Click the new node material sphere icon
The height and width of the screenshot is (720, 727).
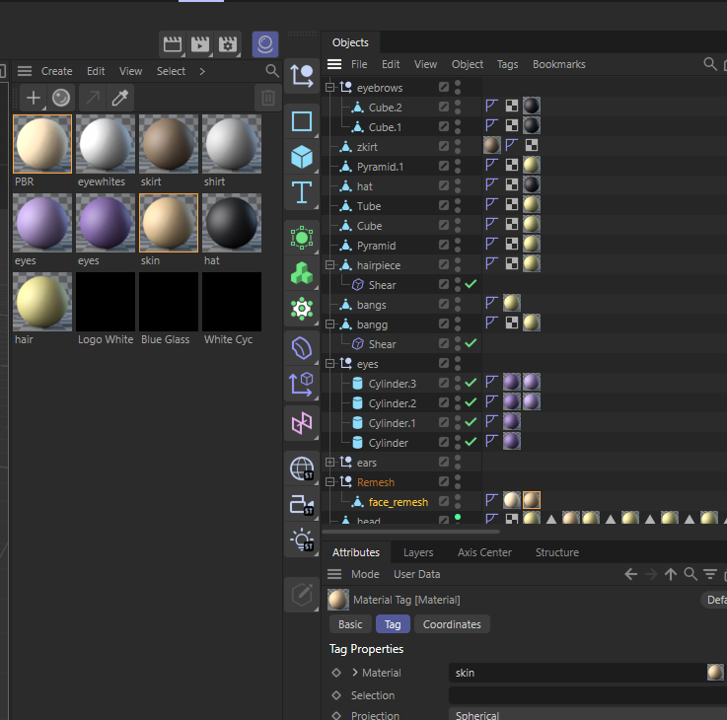coord(61,98)
